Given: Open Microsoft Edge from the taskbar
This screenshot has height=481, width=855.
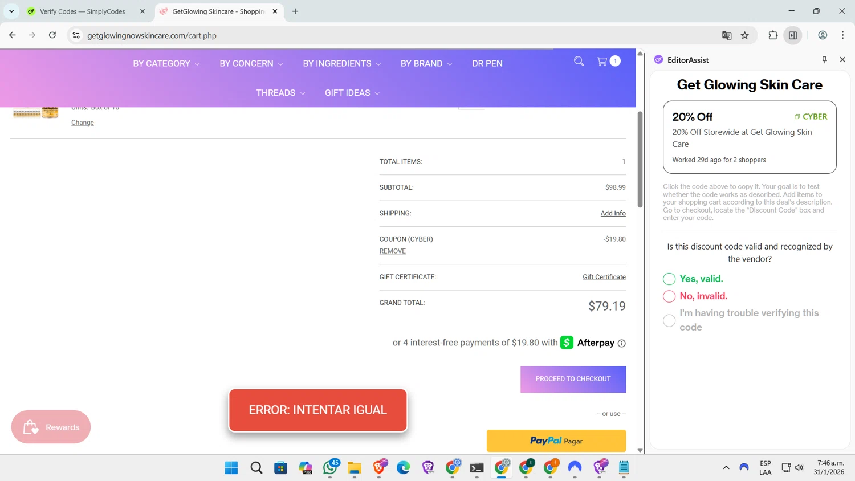Looking at the screenshot, I should 404,468.
